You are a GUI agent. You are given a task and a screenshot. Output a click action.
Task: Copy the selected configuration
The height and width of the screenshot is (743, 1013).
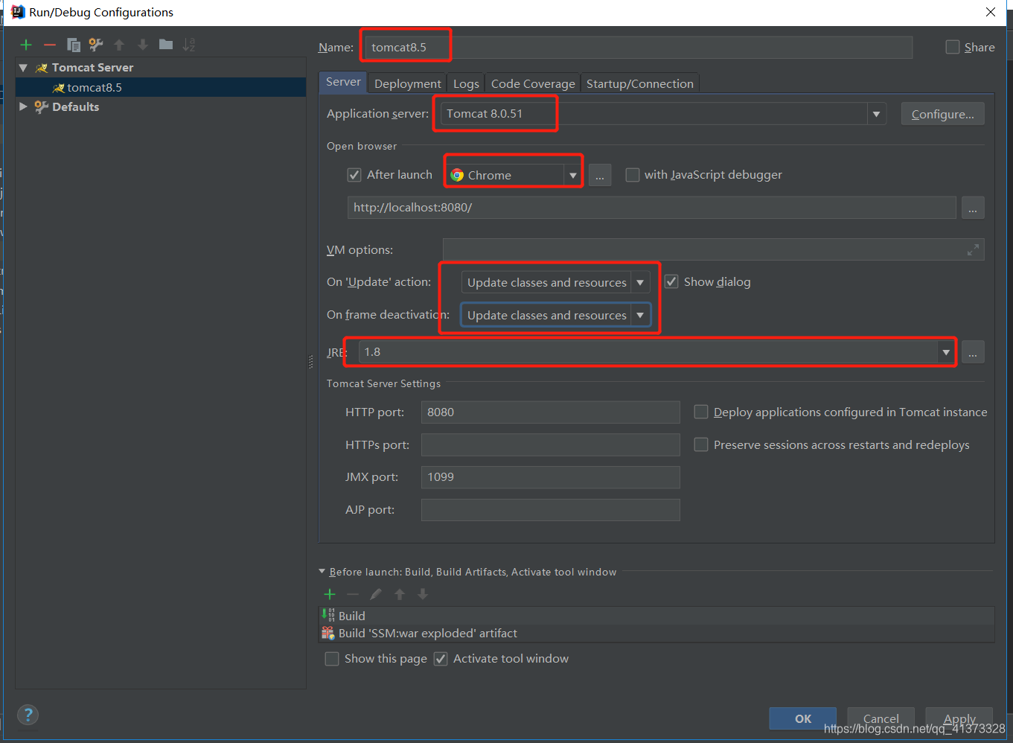coord(73,45)
